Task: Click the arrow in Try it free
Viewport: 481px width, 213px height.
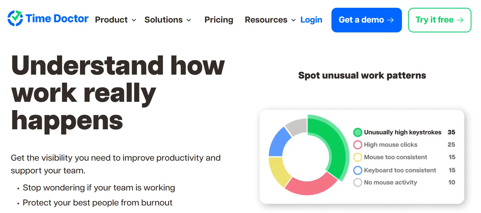Action: [x=460, y=20]
